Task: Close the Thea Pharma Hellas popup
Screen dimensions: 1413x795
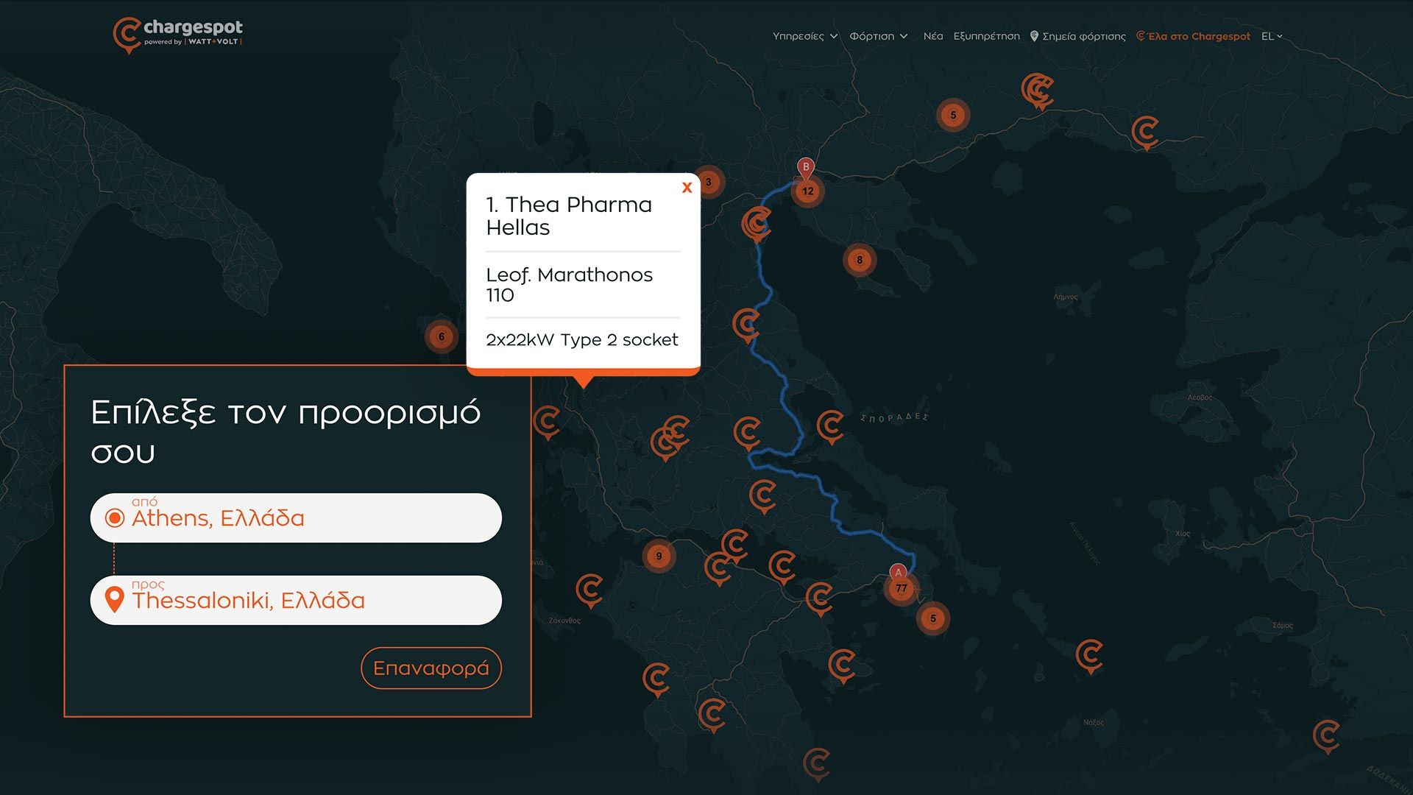Action: coord(687,188)
